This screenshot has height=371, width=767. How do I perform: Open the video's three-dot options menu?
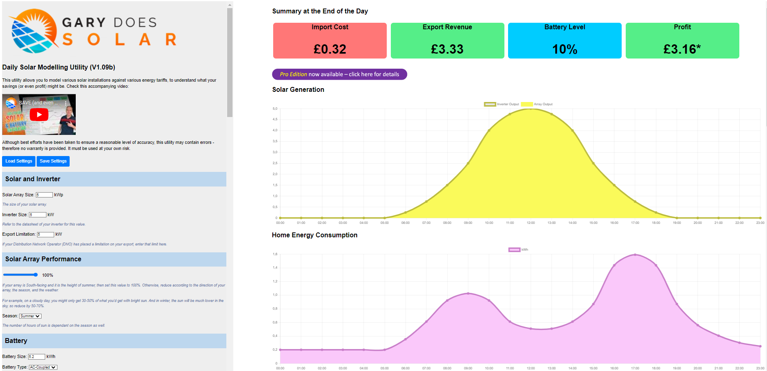pos(66,103)
